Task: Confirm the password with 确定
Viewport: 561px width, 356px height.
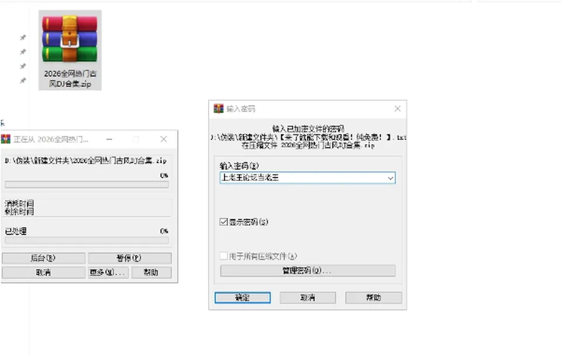Action: point(243,298)
